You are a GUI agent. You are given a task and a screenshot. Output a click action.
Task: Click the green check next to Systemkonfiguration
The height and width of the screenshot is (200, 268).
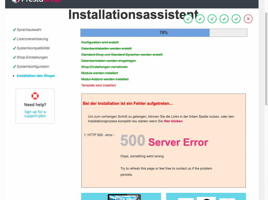click(14, 67)
